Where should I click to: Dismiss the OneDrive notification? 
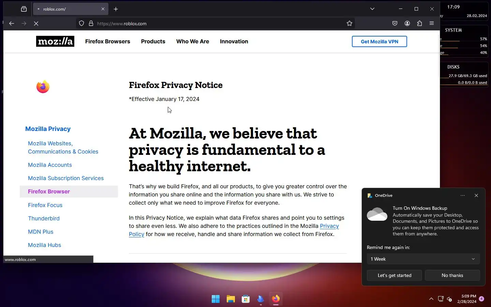pos(476,195)
